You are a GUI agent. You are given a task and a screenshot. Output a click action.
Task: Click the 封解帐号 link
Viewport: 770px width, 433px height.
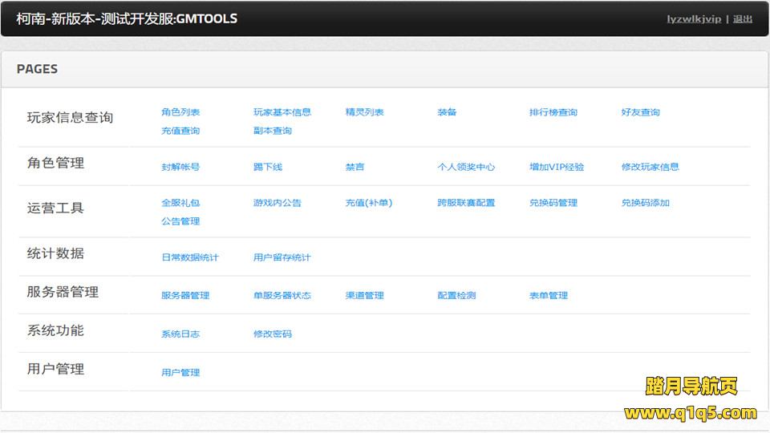[180, 167]
